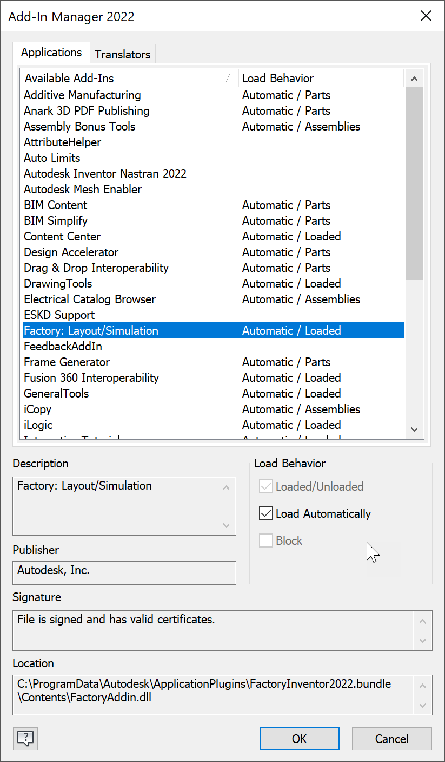Click the add-ins list scrollbar thumb

(x=414, y=183)
